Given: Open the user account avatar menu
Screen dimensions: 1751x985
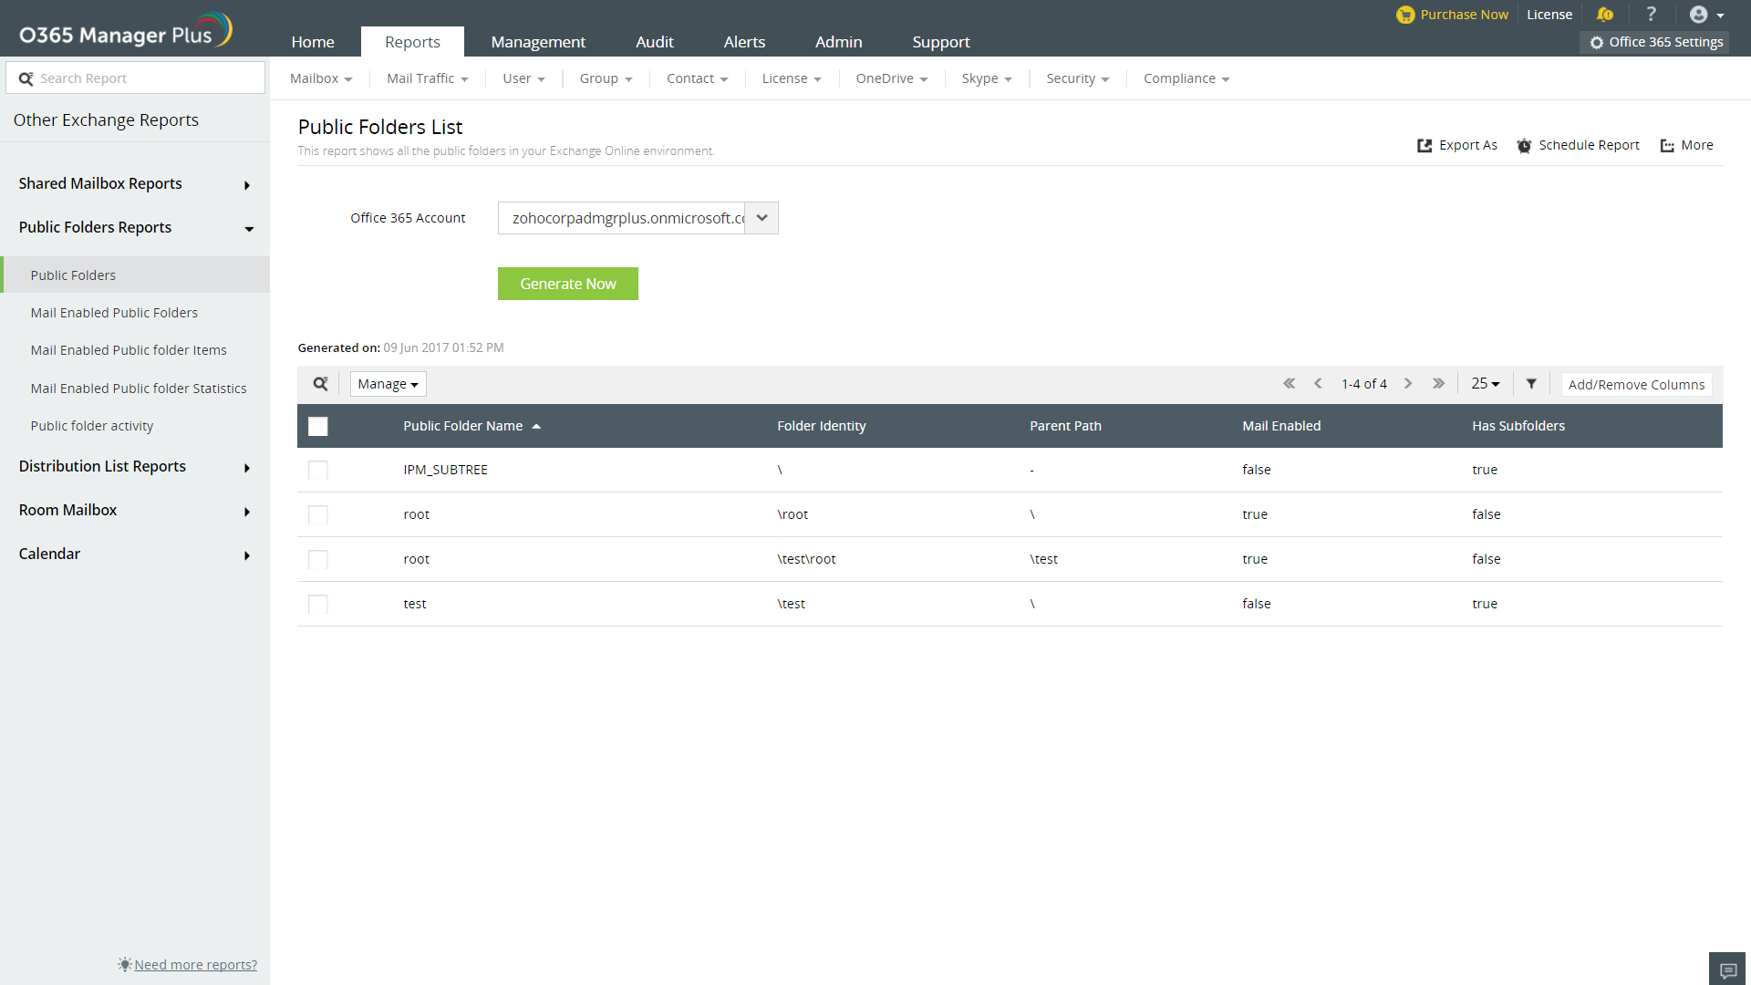Looking at the screenshot, I should (1705, 15).
